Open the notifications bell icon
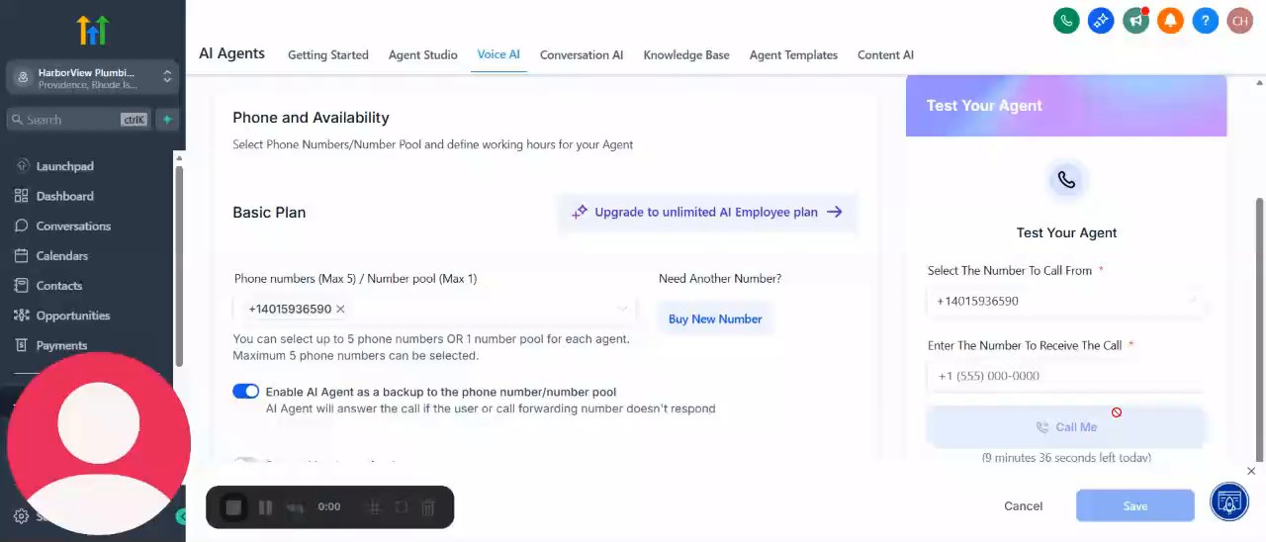Viewport: 1266px width, 542px height. click(x=1170, y=20)
